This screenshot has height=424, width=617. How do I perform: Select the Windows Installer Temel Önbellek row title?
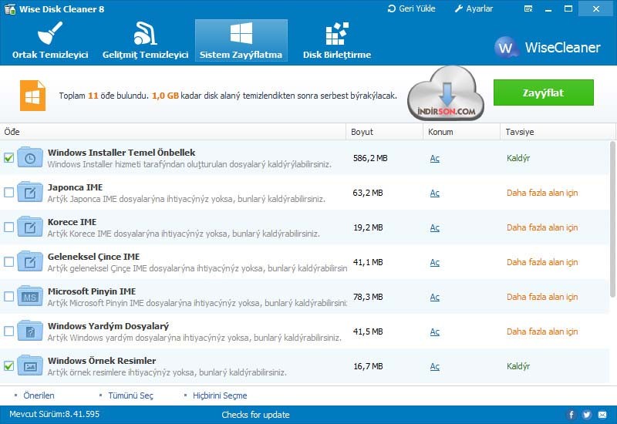tap(122, 152)
